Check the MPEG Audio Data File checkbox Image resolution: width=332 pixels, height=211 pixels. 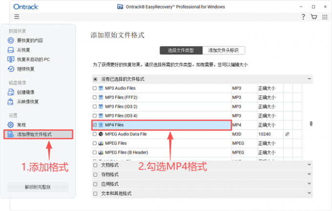(x=95, y=134)
